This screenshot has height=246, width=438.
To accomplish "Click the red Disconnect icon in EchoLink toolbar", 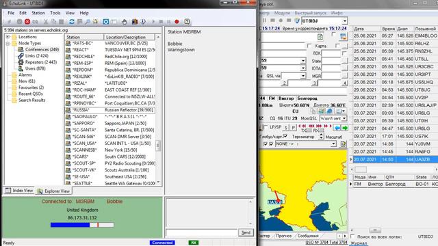I will coord(27,21).
